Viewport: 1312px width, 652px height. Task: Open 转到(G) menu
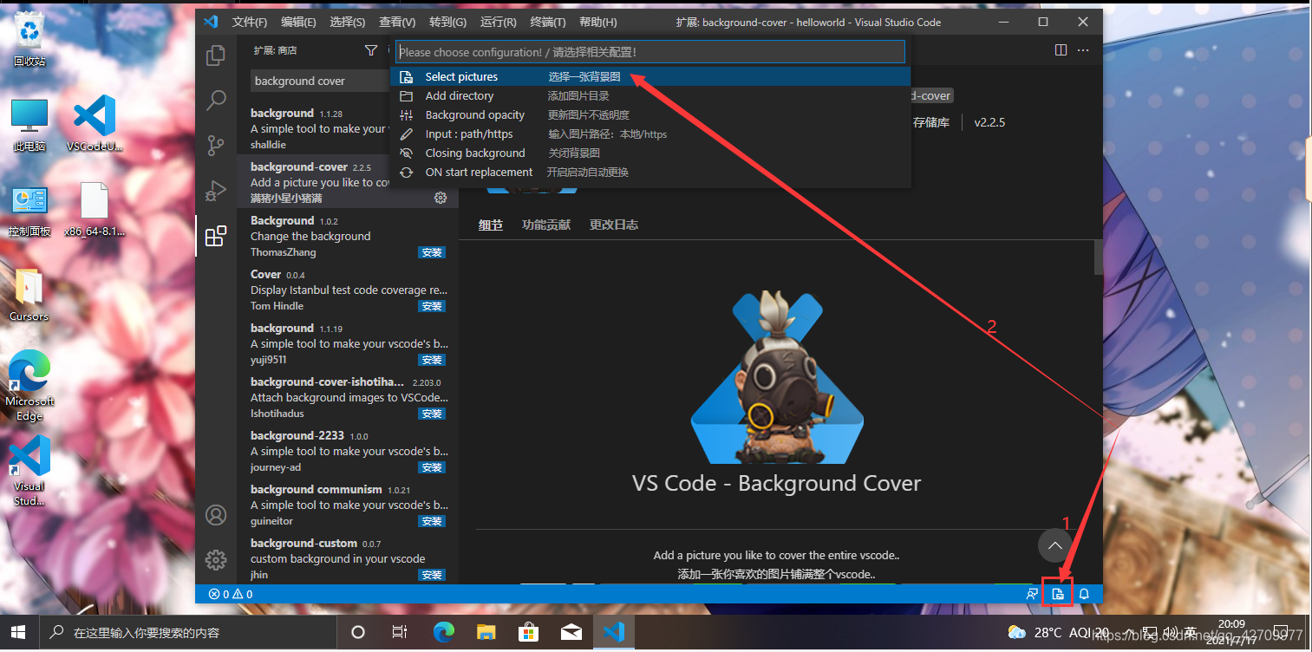click(x=447, y=22)
